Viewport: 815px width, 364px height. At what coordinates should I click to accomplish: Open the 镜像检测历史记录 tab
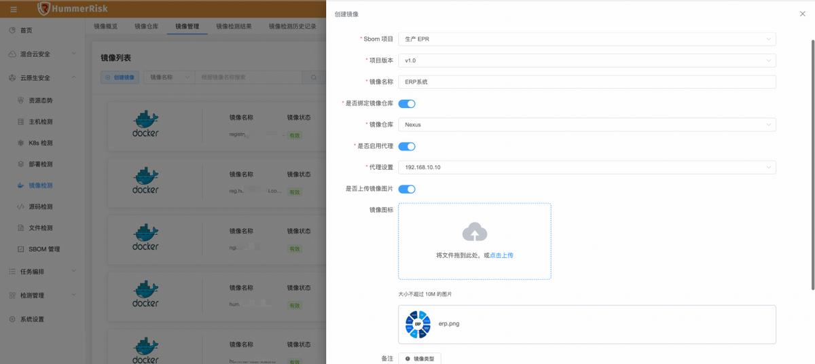coord(292,26)
